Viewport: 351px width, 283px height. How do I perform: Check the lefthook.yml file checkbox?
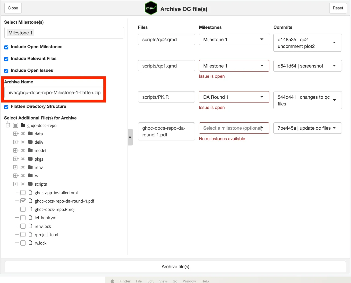(x=23, y=218)
